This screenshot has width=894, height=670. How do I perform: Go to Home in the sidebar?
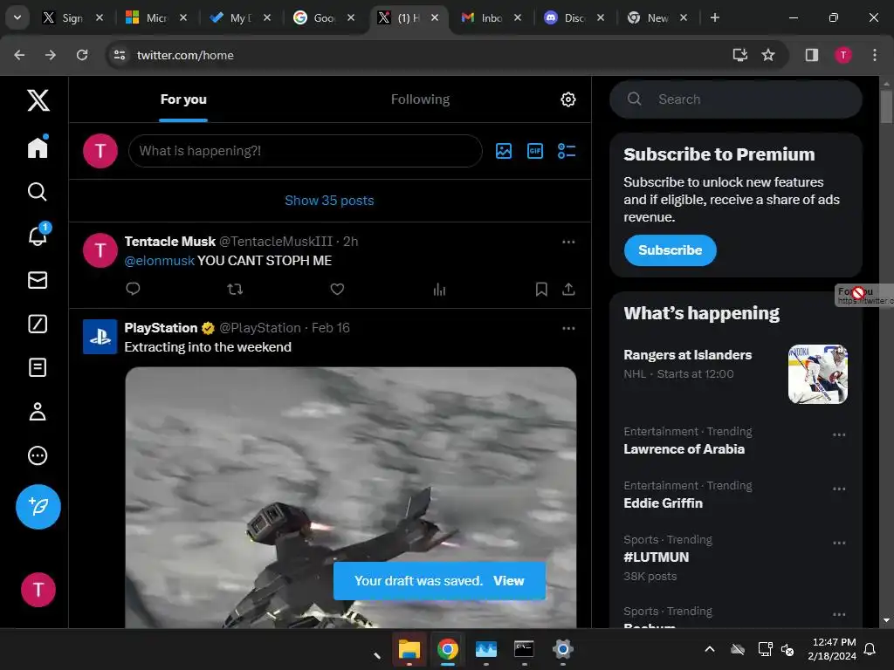pyautogui.click(x=38, y=147)
